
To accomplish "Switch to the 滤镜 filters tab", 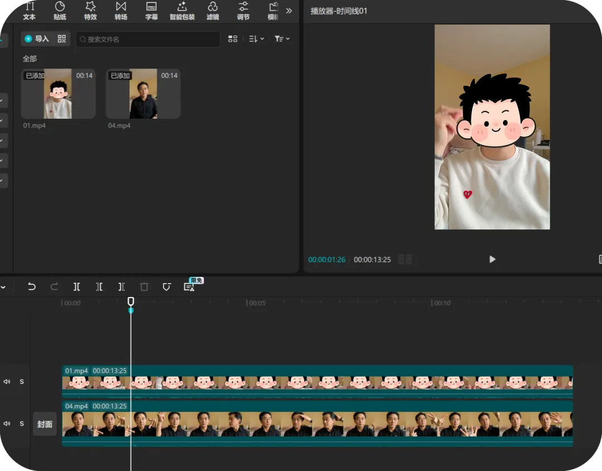I will click(213, 11).
